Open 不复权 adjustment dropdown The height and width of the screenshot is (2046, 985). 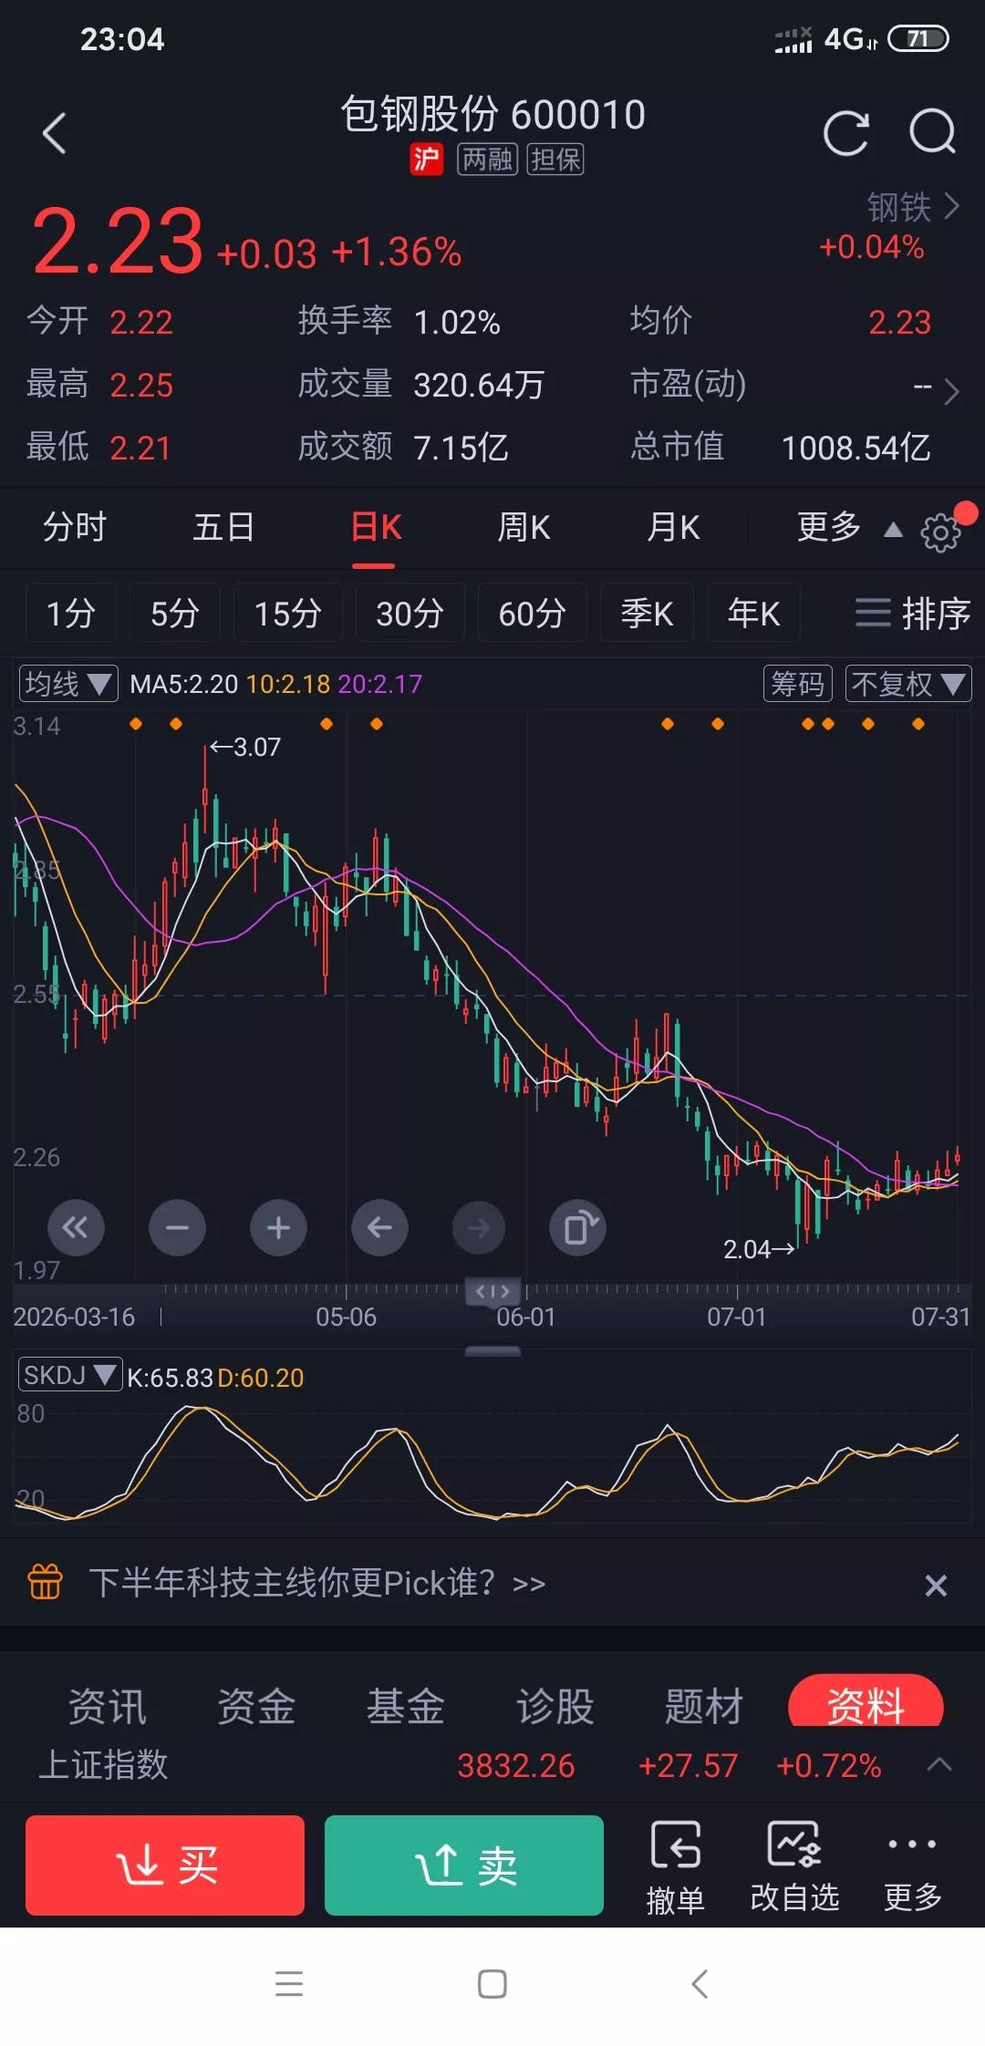point(908,684)
